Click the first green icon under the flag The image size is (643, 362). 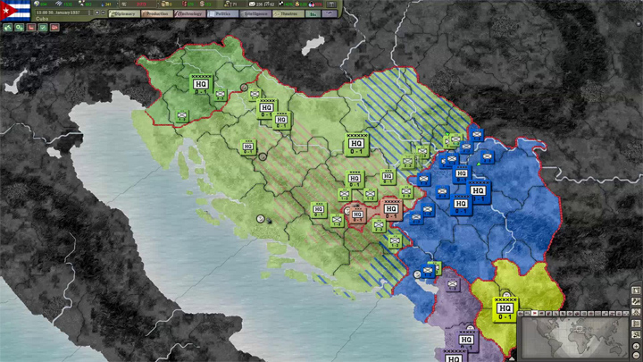coord(8,28)
